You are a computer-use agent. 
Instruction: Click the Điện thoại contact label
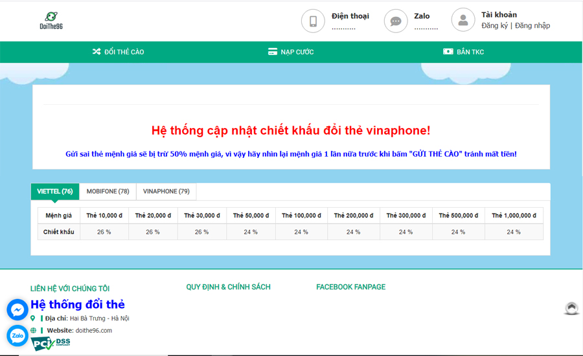[350, 16]
